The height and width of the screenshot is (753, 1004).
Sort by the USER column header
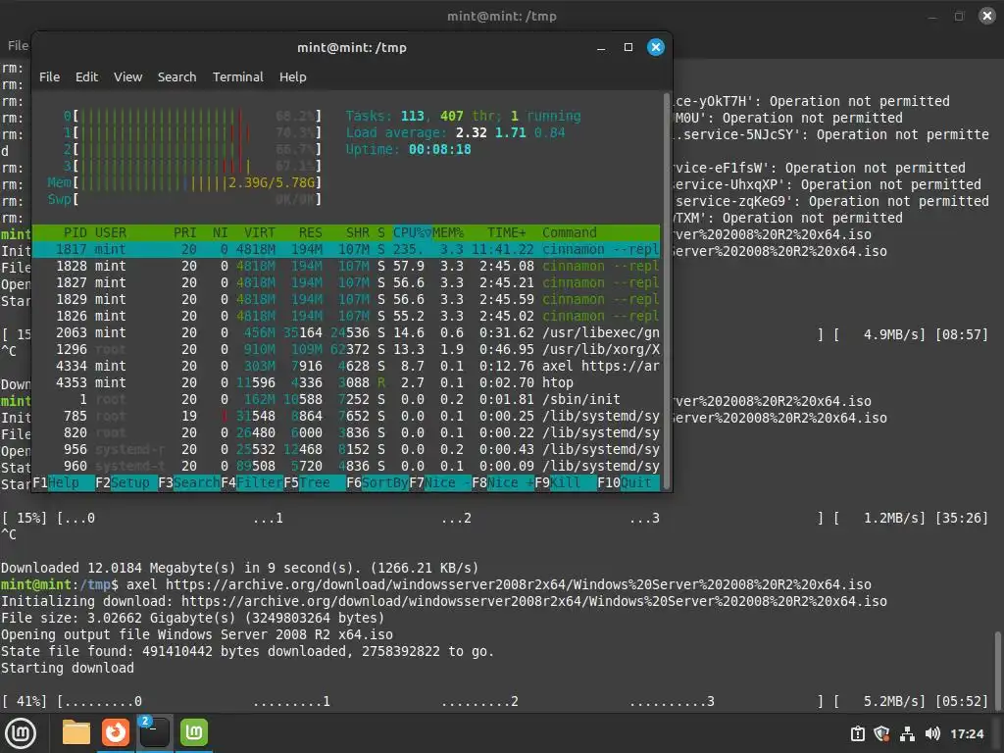coord(110,232)
